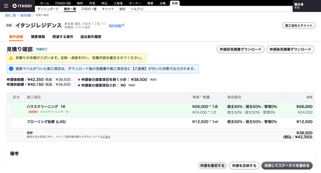Open the 入居者 top menu
This screenshot has height=173, width=321.
[x=118, y=3]
